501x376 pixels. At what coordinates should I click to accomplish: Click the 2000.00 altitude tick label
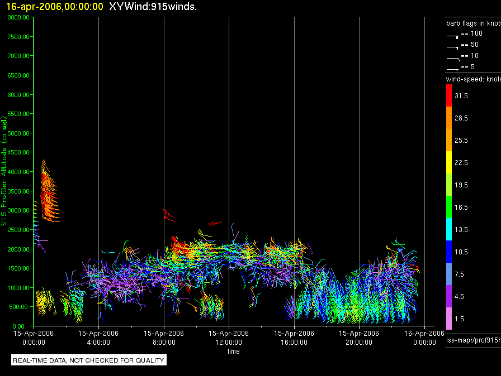[x=18, y=249]
